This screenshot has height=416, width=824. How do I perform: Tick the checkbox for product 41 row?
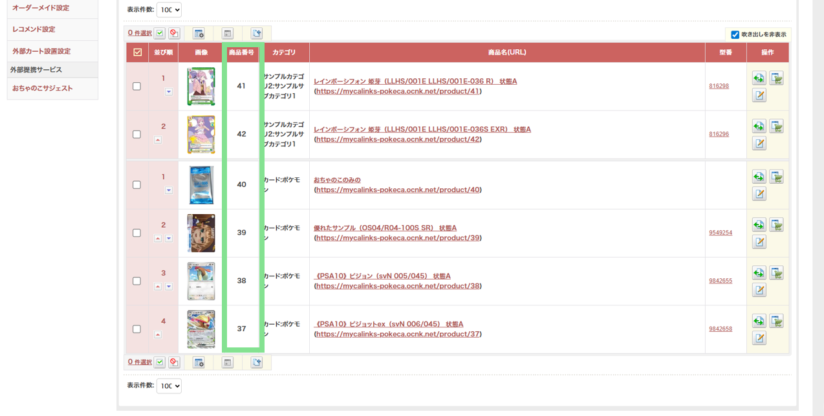pos(136,86)
